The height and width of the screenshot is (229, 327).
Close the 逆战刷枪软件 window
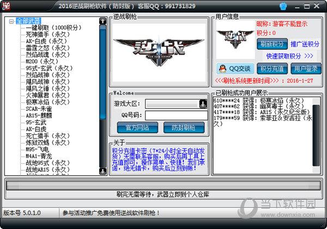[x=317, y=6]
